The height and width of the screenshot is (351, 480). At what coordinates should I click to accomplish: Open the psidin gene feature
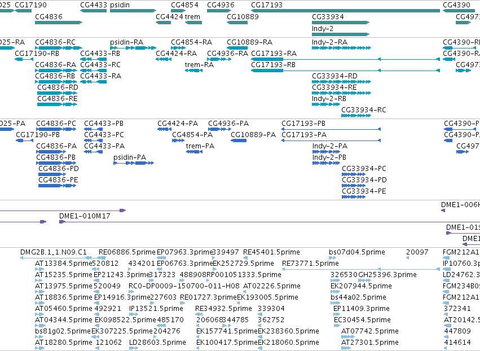pyautogui.click(x=133, y=11)
